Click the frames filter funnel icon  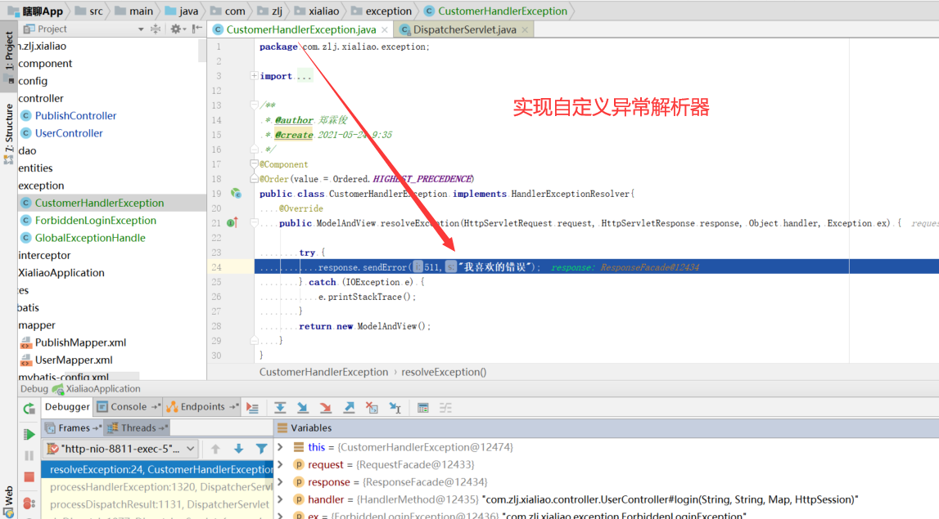tap(262, 449)
